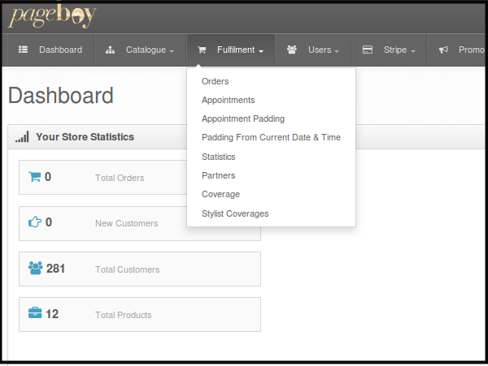Click the Dashboard list icon in navbar
The height and width of the screenshot is (366, 488).
coord(23,50)
